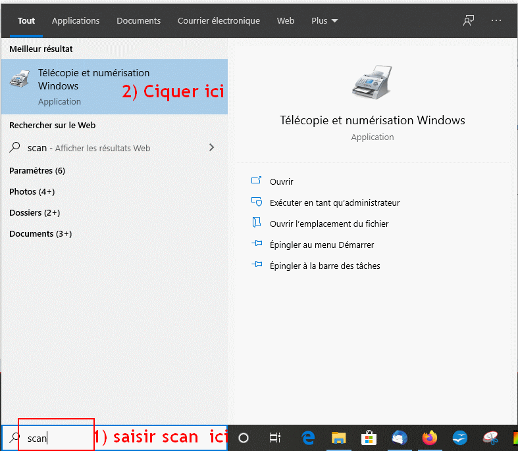Click Ouvrir l'emplacement du fichier

click(329, 224)
